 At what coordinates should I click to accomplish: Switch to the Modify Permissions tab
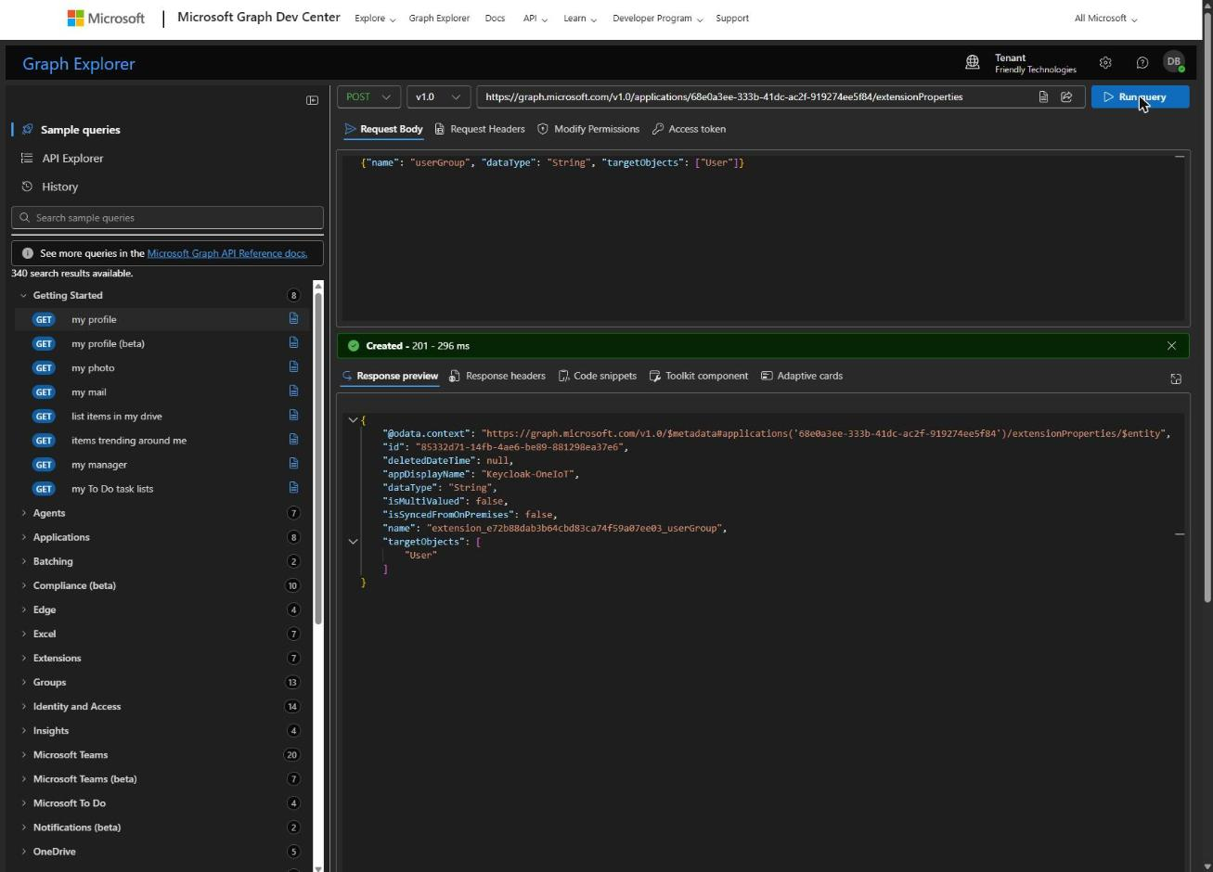pos(587,129)
